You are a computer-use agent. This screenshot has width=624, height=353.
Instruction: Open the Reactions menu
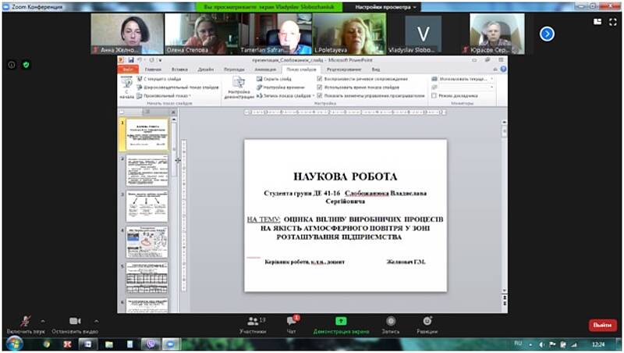tap(427, 321)
